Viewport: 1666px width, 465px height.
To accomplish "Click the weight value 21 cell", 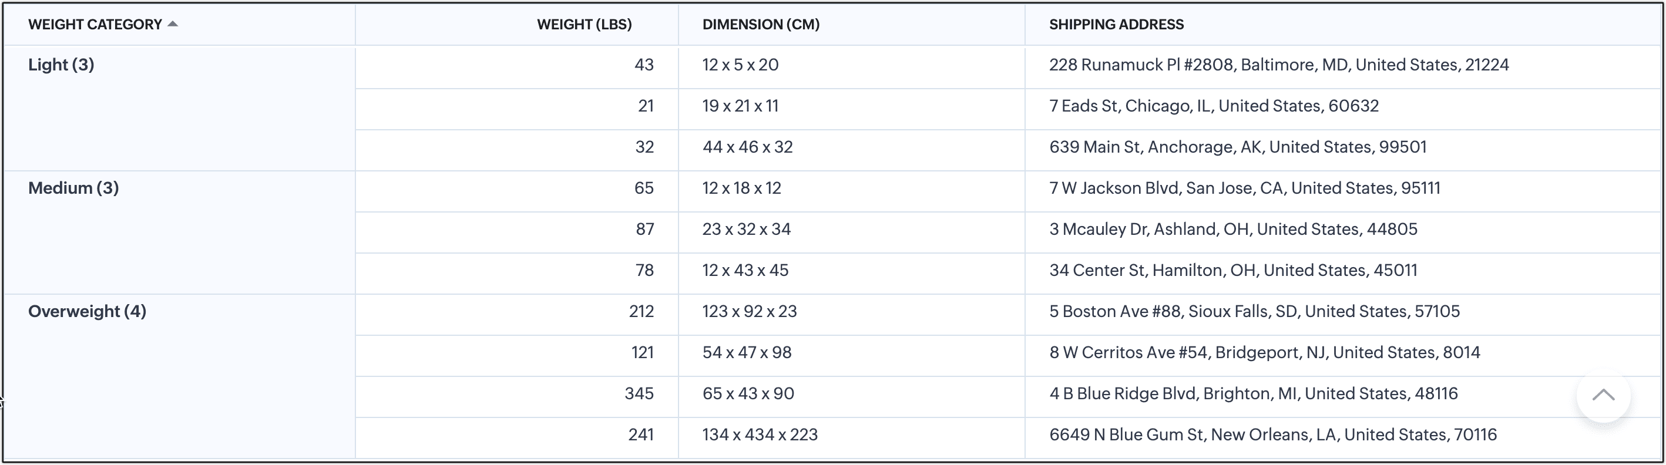I will click(645, 106).
